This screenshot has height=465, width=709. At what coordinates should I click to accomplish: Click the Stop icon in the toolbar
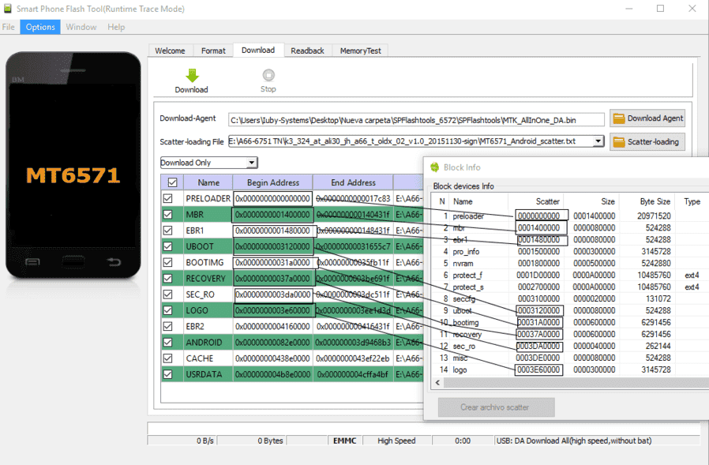coord(268,75)
